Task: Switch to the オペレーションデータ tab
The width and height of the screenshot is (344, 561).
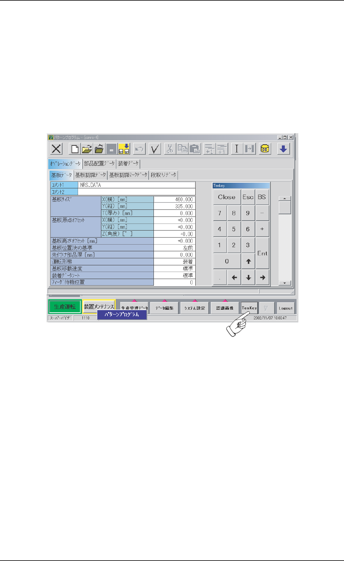Action: [65, 164]
